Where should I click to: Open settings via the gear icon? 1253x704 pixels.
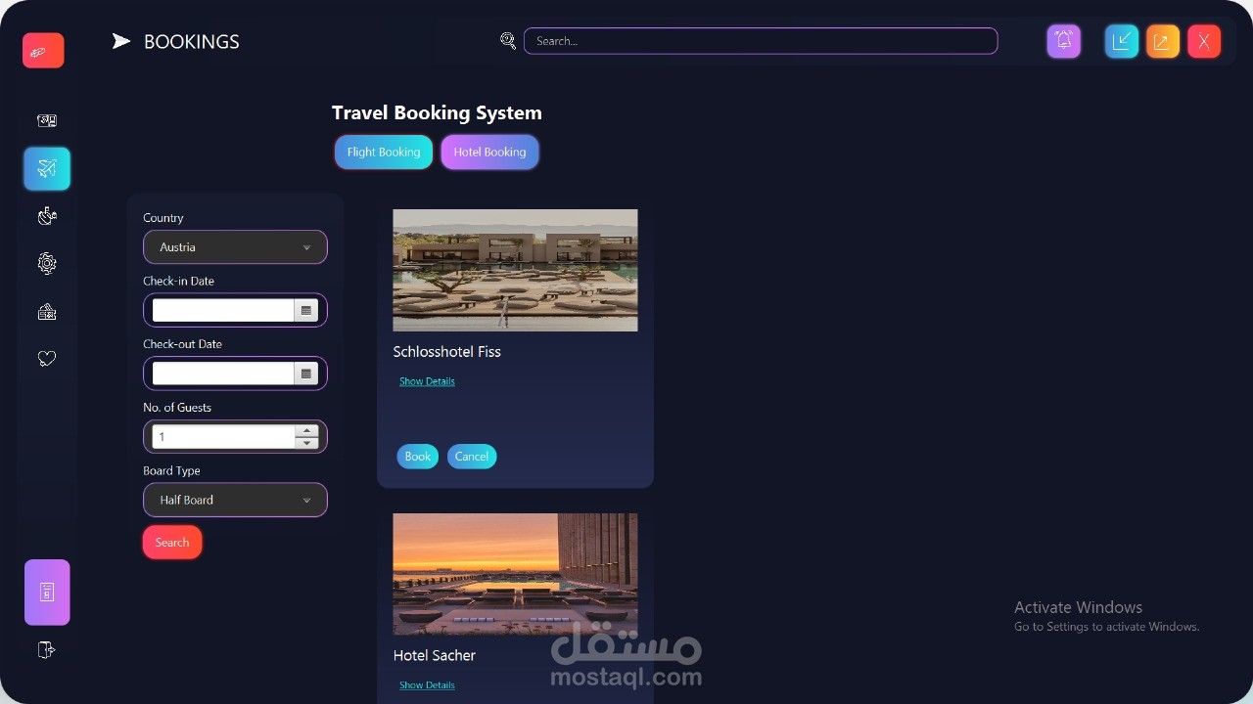pos(47,263)
